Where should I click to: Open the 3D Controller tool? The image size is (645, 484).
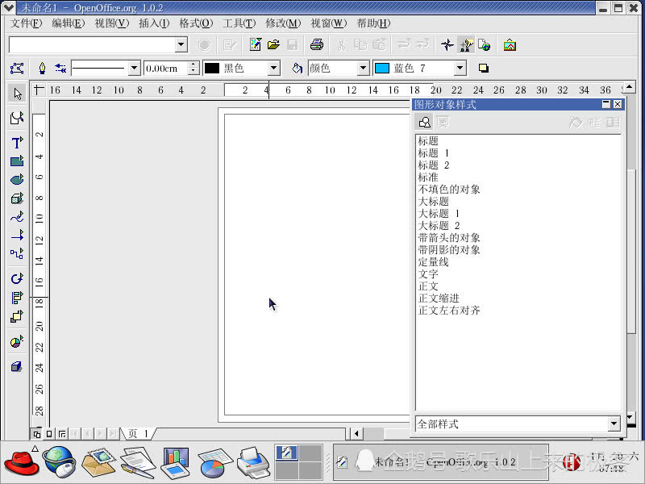click(x=17, y=366)
